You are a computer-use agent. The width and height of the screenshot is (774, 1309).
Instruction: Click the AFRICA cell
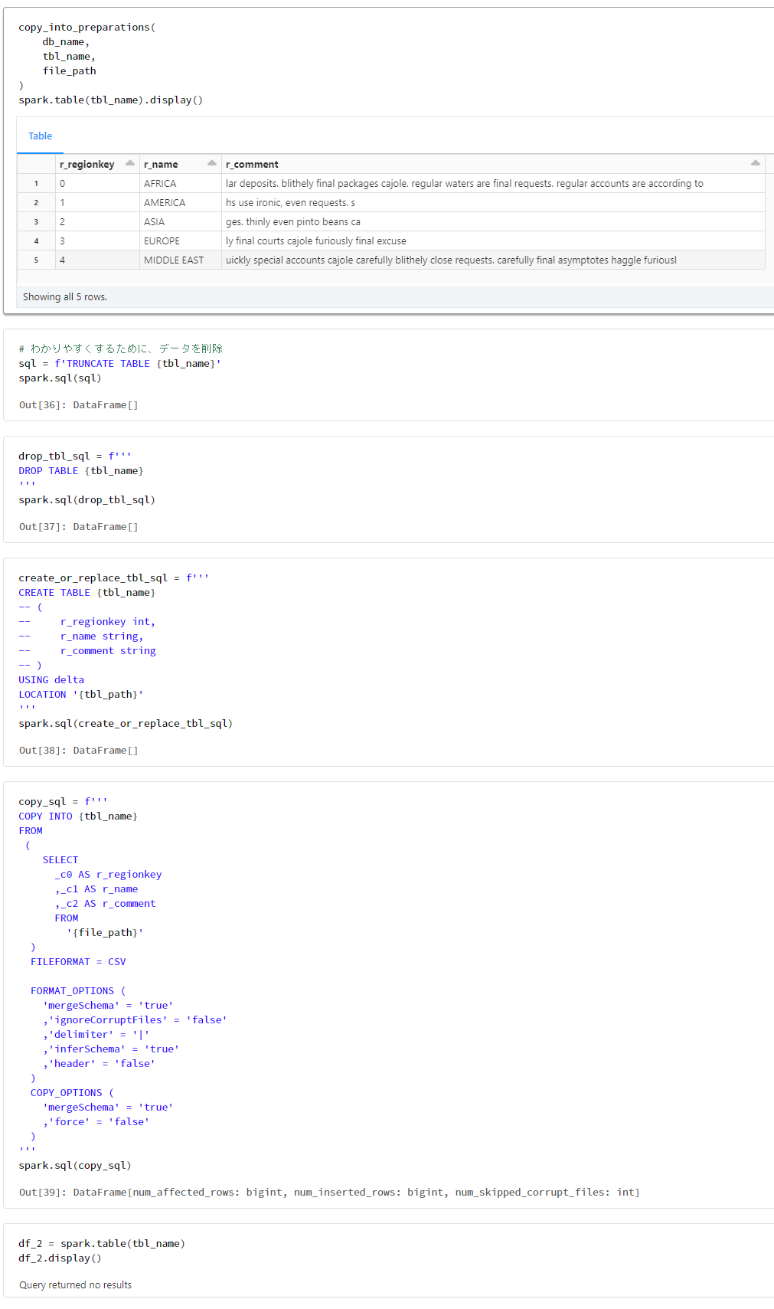[181, 184]
